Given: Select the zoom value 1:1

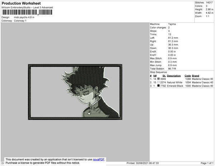Looking at the screenshot, I should (x=207, y=16).
